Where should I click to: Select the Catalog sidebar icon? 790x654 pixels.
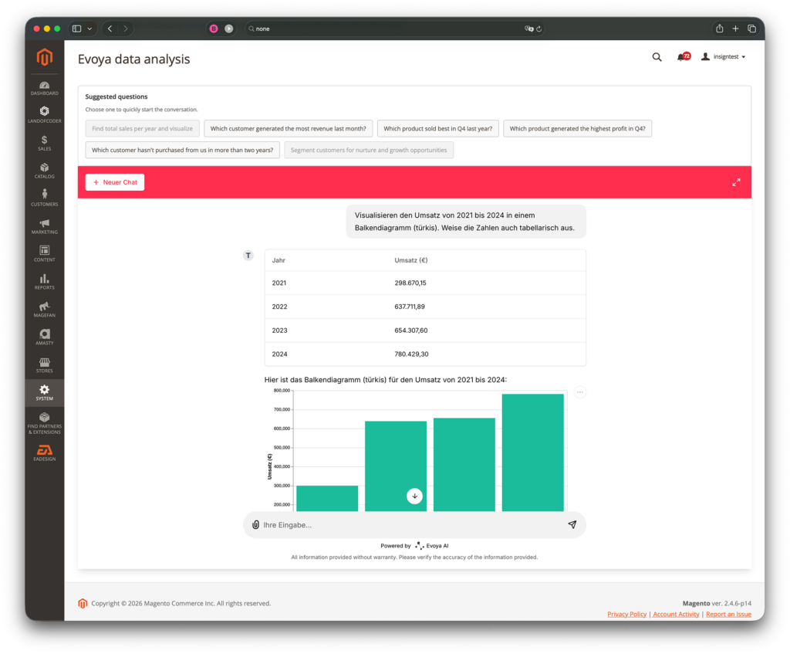[44, 170]
